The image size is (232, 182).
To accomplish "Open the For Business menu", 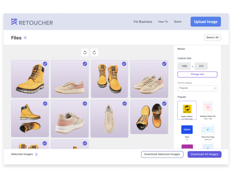I will tap(143, 22).
